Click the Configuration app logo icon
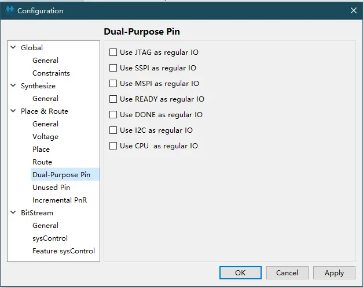The image size is (363, 288). pos(10,10)
